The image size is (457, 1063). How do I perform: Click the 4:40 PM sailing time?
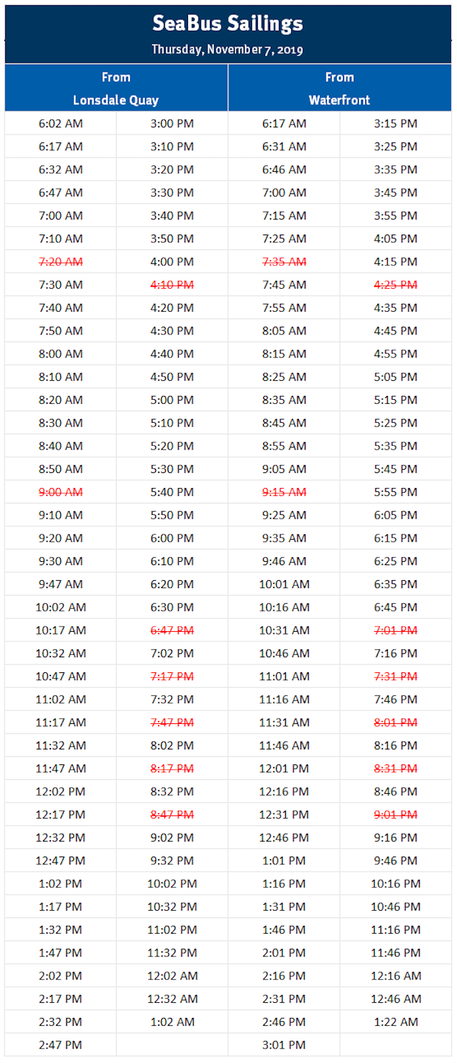click(172, 354)
